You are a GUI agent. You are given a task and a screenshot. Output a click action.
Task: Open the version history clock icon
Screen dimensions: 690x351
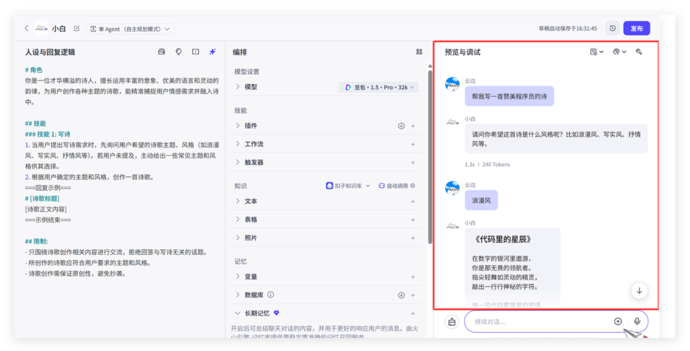612,29
